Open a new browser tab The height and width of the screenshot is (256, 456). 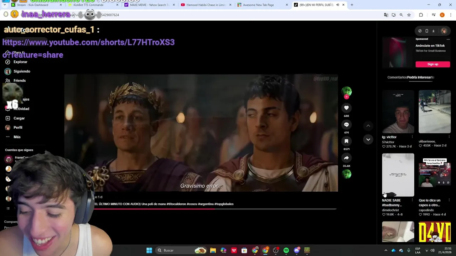click(x=352, y=5)
